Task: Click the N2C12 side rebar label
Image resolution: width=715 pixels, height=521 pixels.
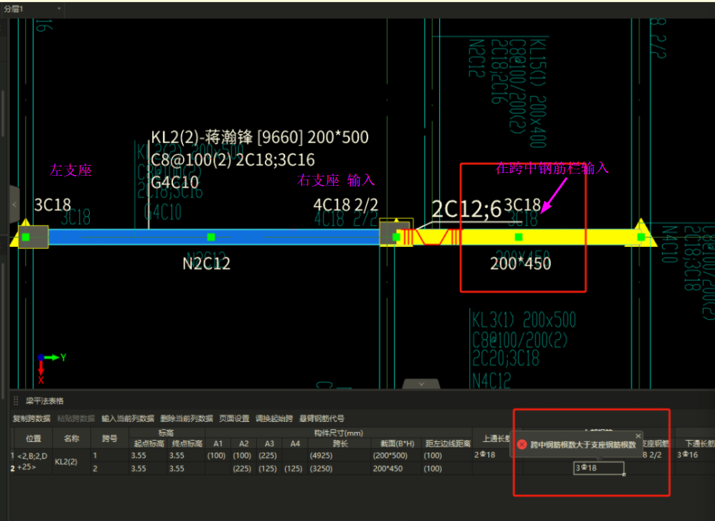Action: point(207,263)
